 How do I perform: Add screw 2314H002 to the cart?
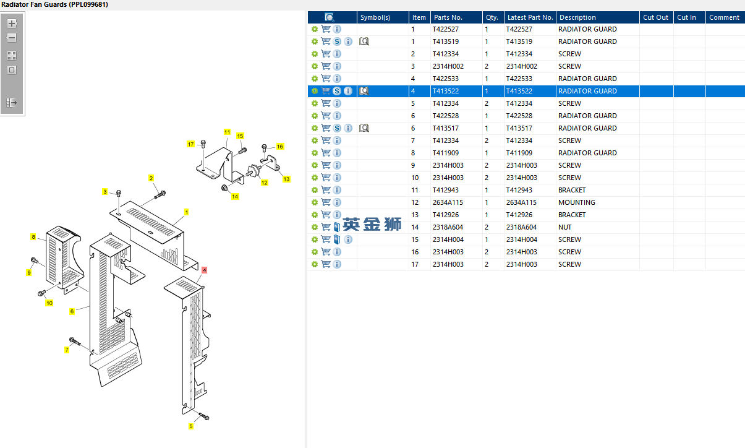pyautogui.click(x=326, y=66)
